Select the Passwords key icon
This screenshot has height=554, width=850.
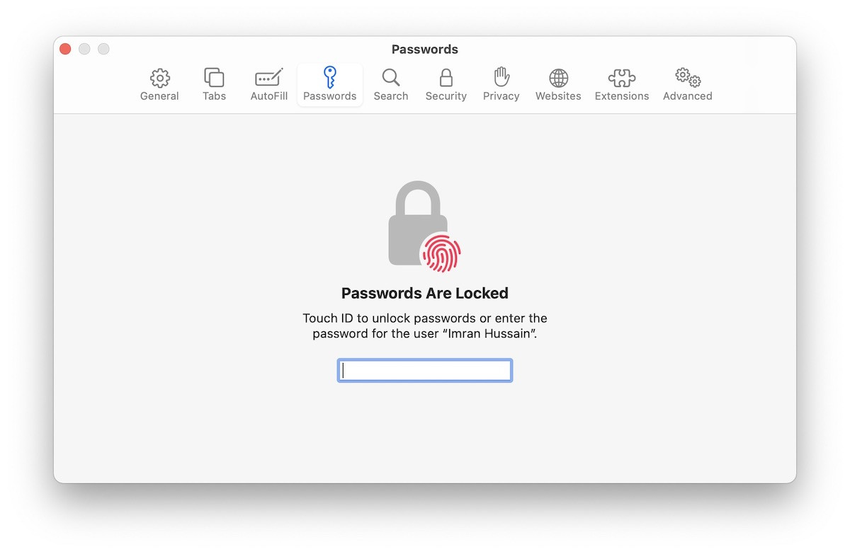tap(330, 78)
